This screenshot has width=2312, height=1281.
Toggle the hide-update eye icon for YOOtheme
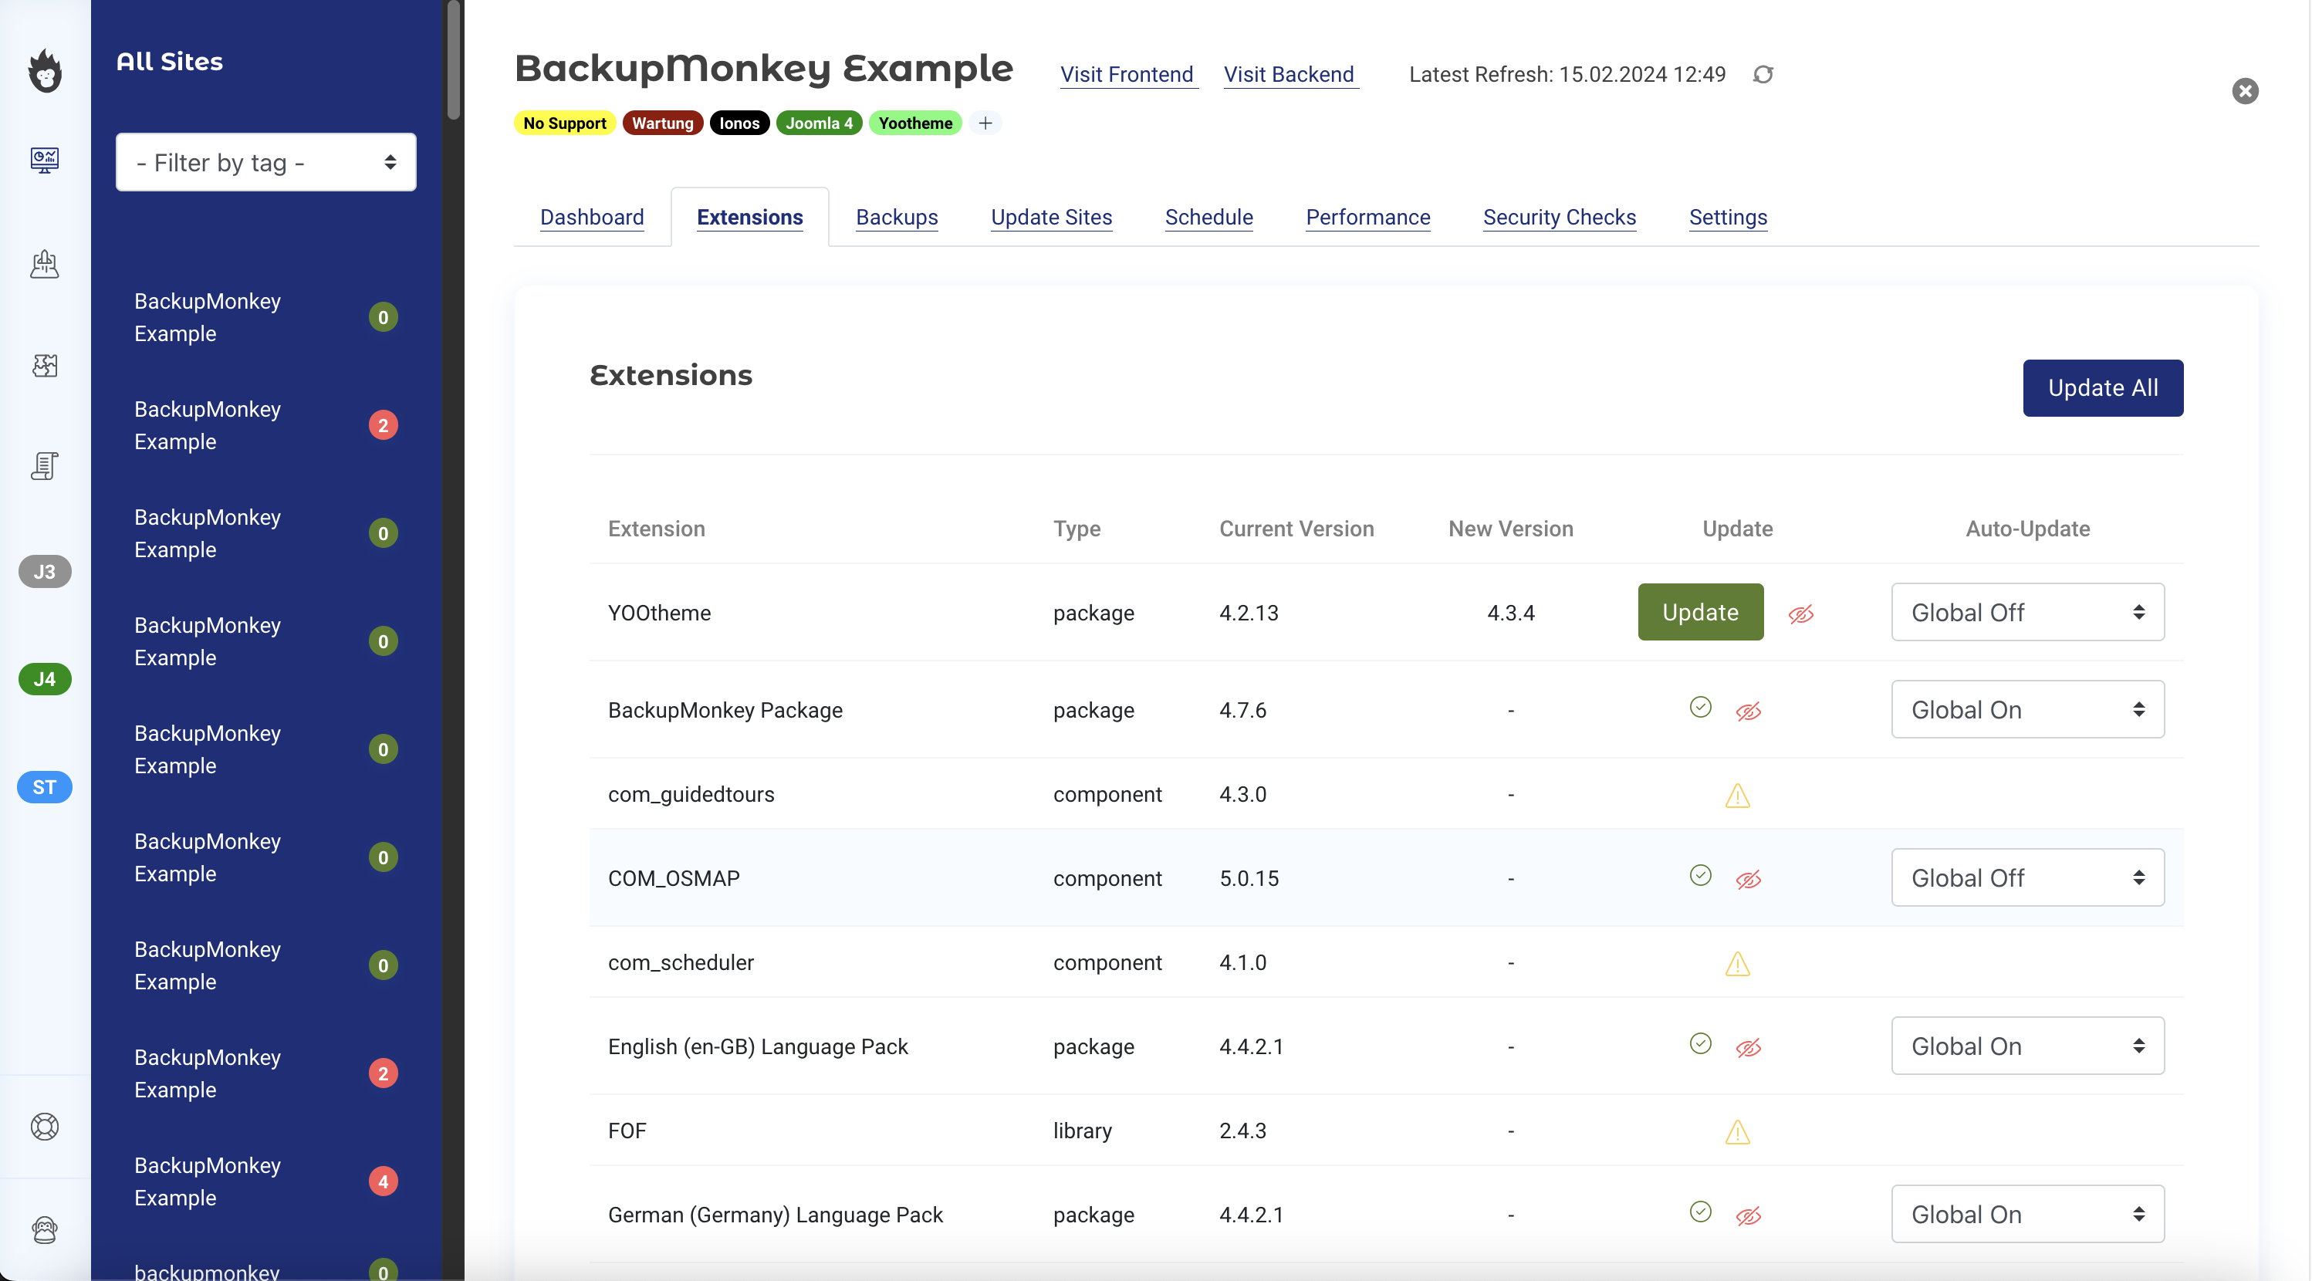click(1800, 615)
